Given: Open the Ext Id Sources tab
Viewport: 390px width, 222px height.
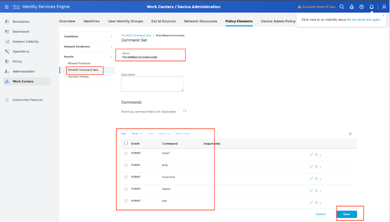Looking at the screenshot, I should 164,21.
